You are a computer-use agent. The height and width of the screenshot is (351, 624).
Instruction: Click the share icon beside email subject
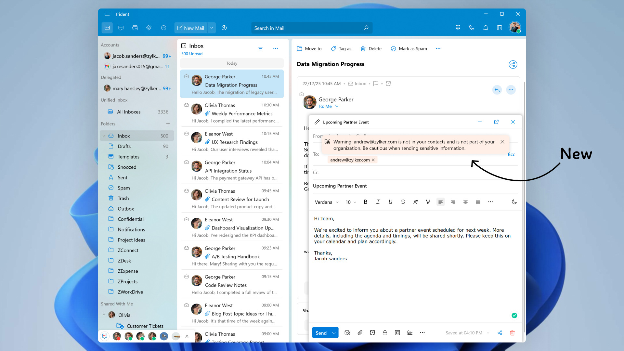coord(513,64)
